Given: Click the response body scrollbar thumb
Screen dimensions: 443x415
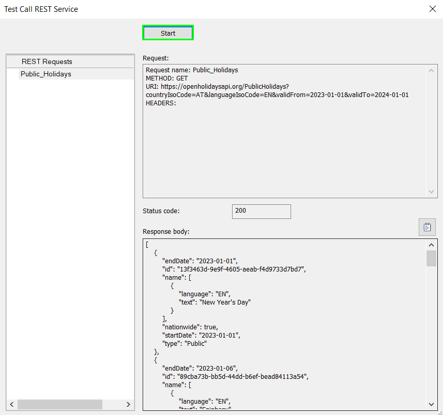Looking at the screenshot, I should coord(431,258).
